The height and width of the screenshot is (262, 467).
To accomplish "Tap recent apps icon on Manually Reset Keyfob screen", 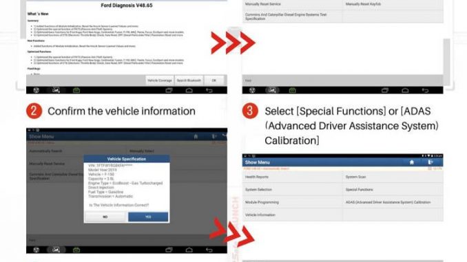I will point(385,90).
